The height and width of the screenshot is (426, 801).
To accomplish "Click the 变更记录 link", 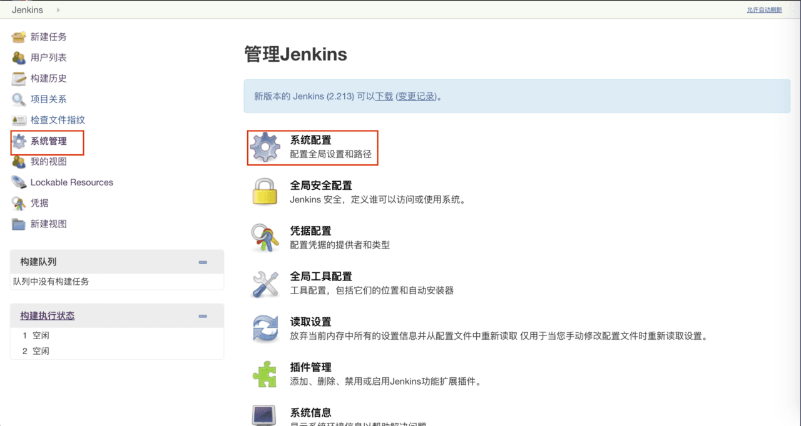I will [416, 96].
